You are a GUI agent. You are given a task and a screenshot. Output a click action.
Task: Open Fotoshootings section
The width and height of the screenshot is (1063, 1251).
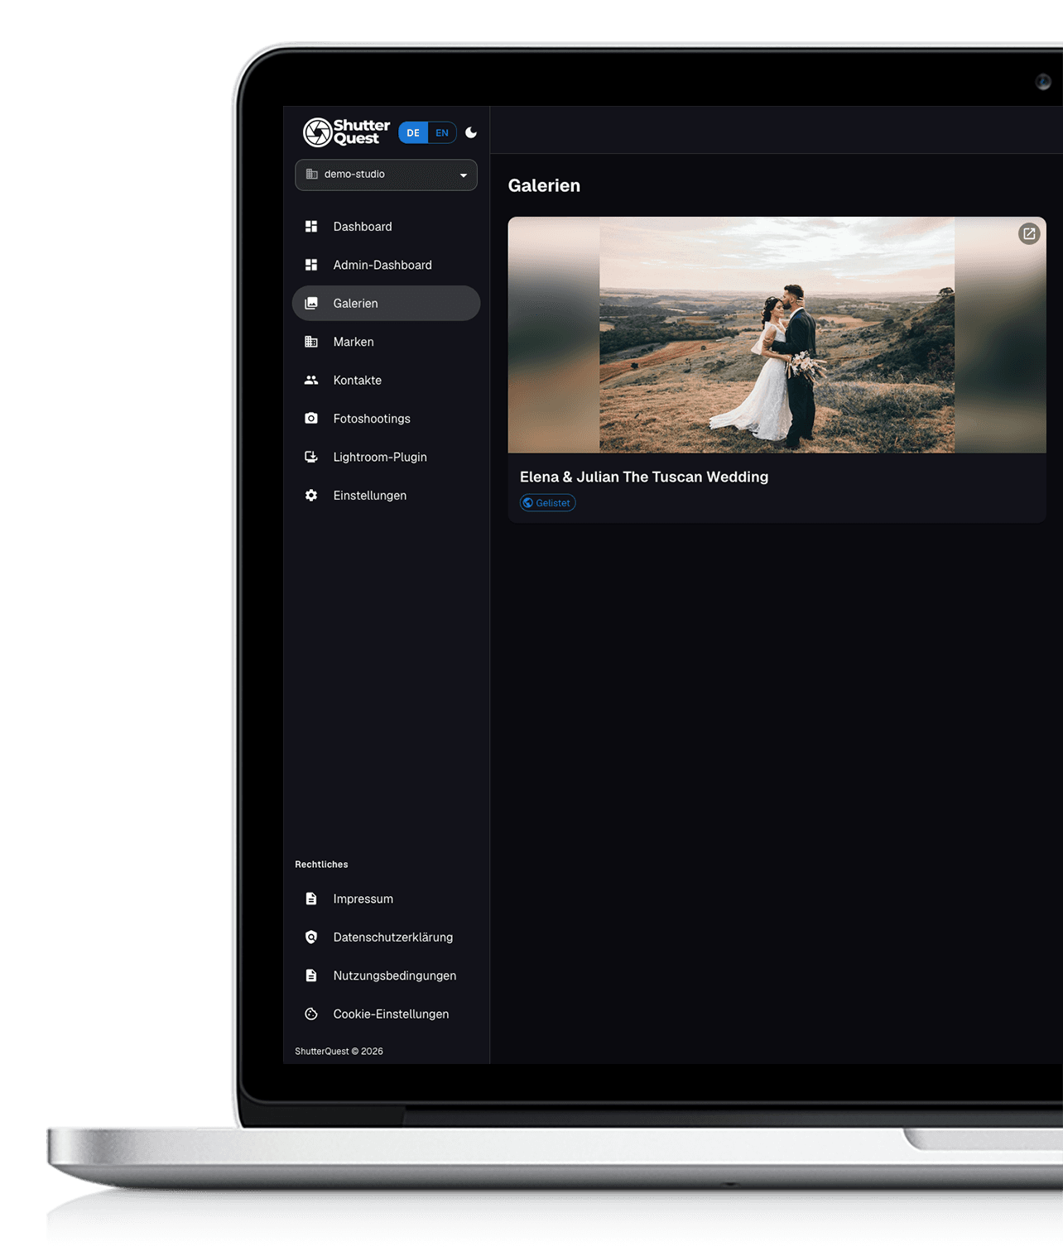(386, 419)
